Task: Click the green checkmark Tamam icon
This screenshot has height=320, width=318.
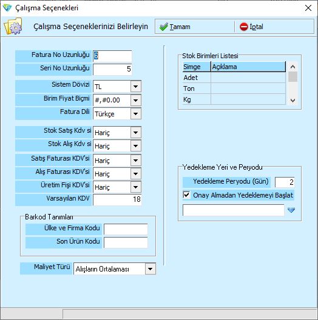Action: point(163,27)
